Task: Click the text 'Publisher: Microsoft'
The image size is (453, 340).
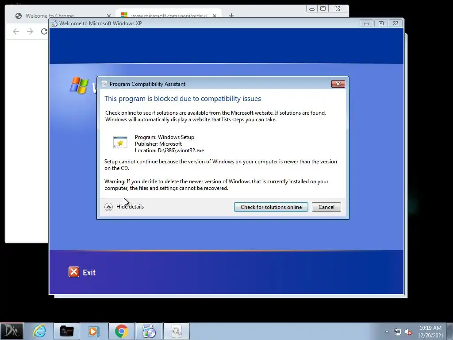Action: pyautogui.click(x=158, y=144)
